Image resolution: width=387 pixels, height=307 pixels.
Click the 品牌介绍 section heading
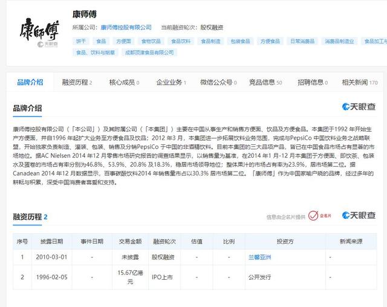(x=27, y=108)
